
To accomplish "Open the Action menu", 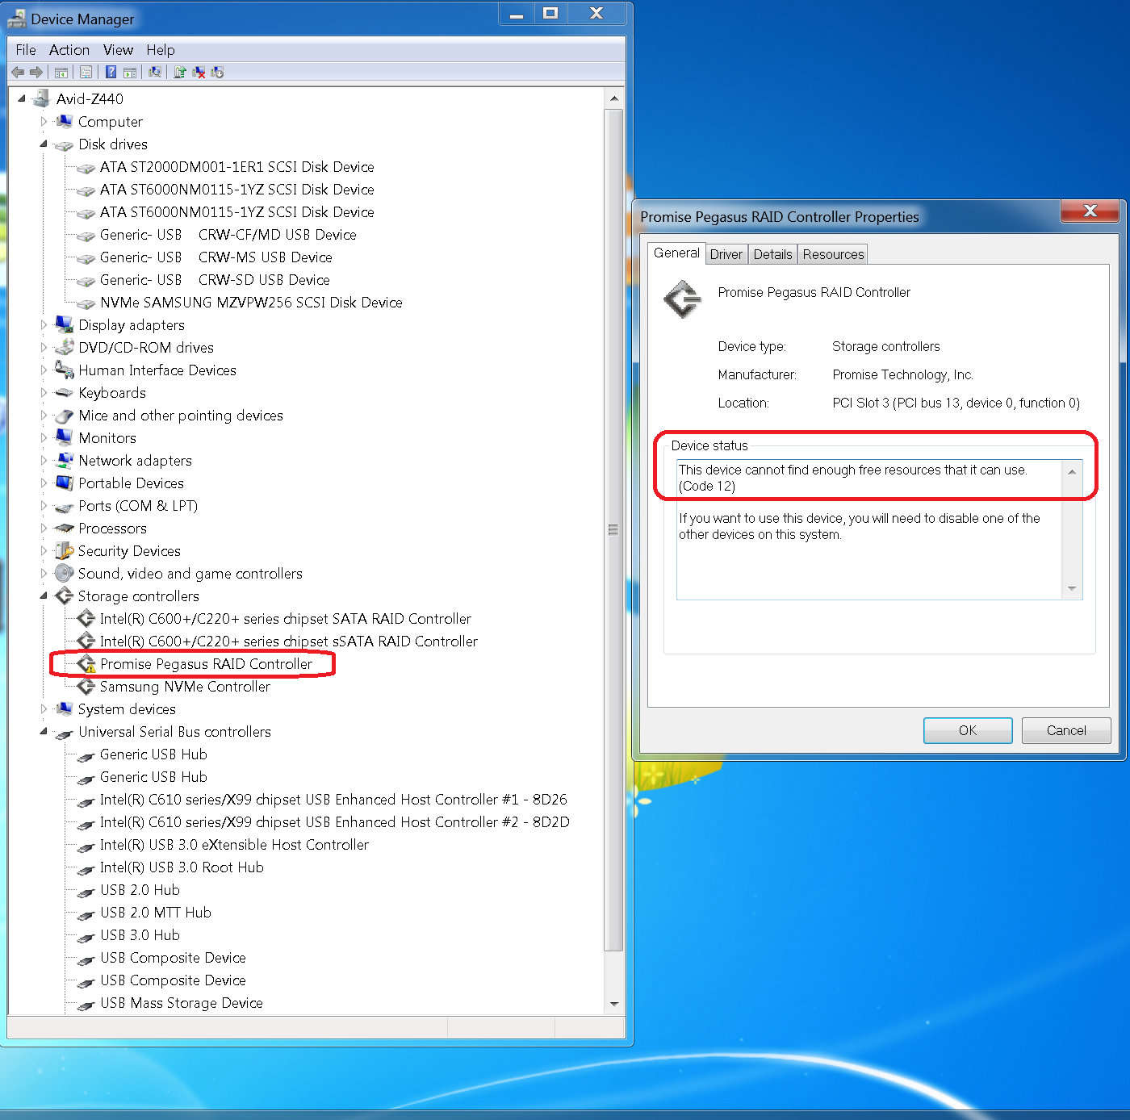I will pos(69,50).
